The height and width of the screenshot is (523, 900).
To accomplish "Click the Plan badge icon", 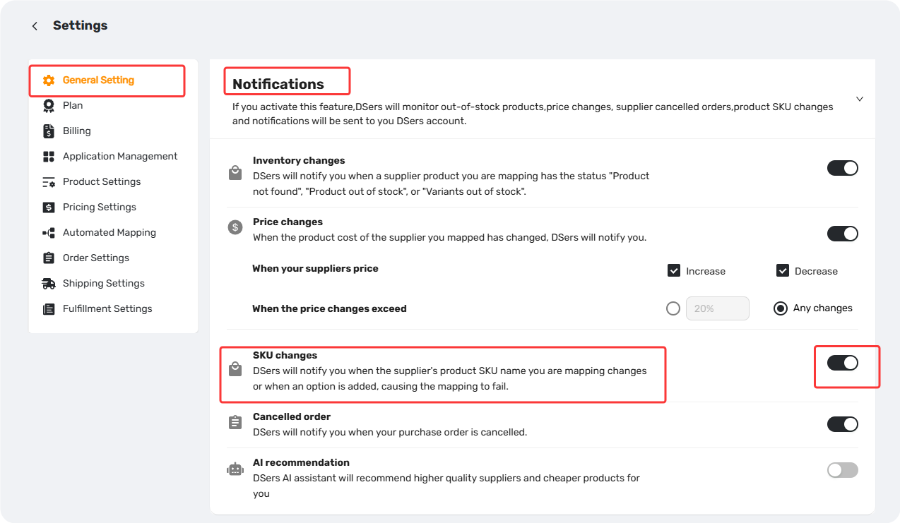I will (x=49, y=106).
